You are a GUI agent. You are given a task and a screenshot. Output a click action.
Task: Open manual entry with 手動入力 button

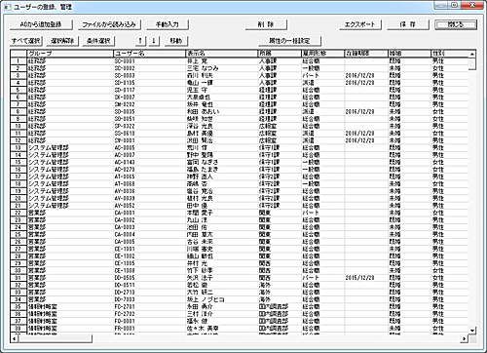168,24
